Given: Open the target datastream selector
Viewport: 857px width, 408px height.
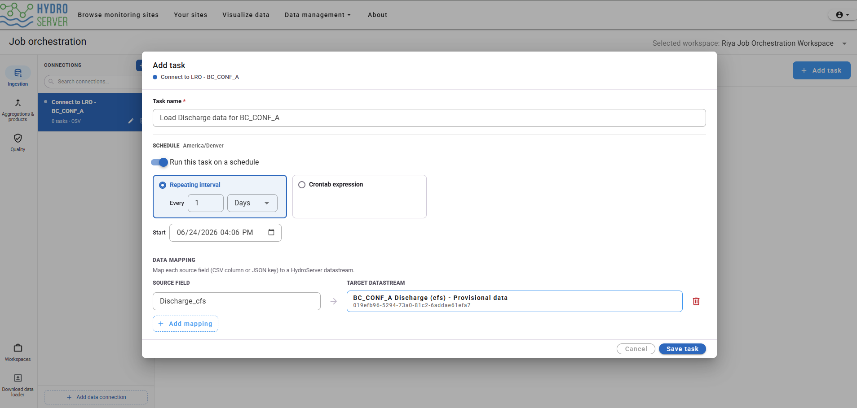Looking at the screenshot, I should (x=514, y=301).
